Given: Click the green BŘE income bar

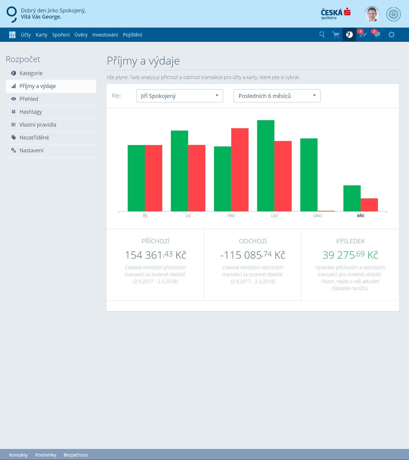Looking at the screenshot, I should 352,198.
